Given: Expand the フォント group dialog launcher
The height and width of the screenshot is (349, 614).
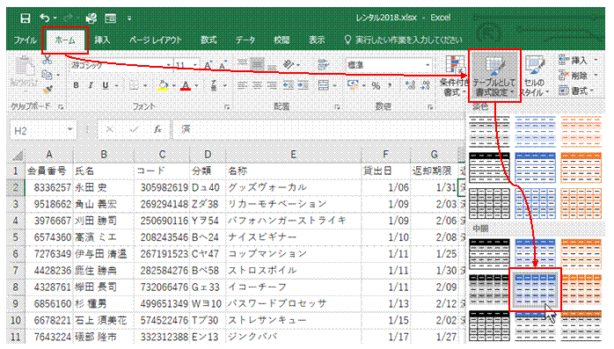Looking at the screenshot, I should (x=227, y=106).
